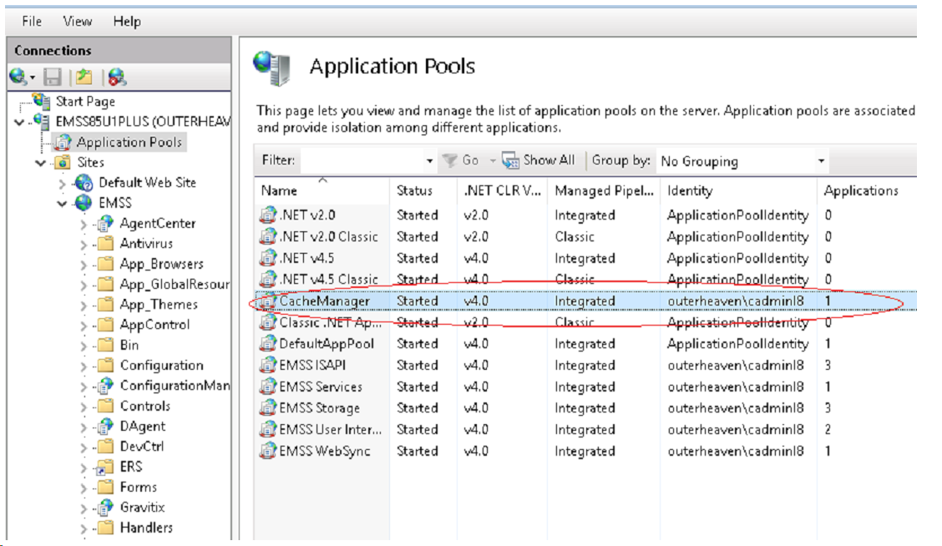942x546 pixels.
Task: Expand the Antivirus folder node
Action: pos(84,244)
